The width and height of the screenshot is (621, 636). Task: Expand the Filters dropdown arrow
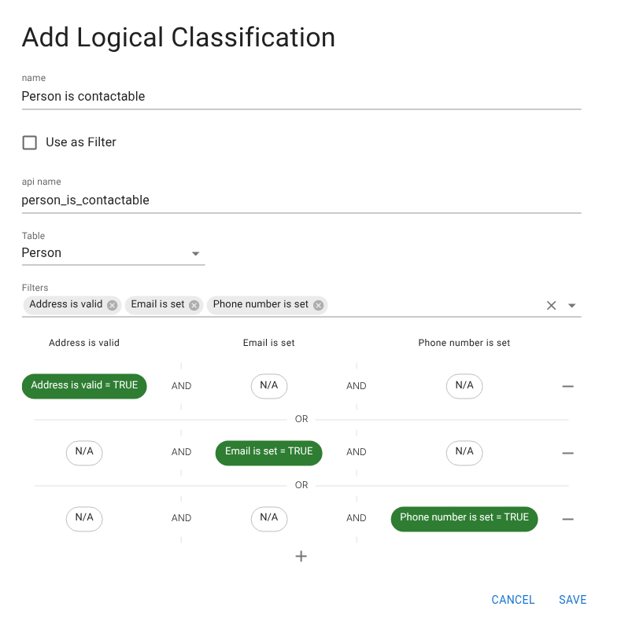(x=572, y=305)
